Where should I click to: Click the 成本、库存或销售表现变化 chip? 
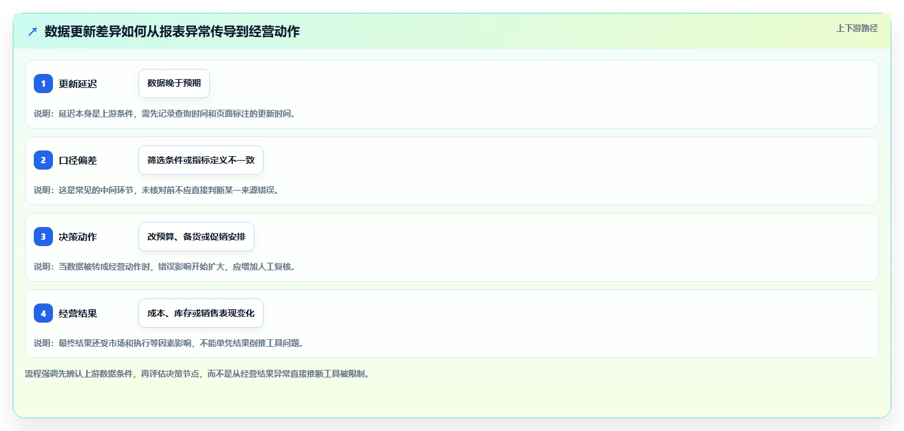(x=201, y=313)
